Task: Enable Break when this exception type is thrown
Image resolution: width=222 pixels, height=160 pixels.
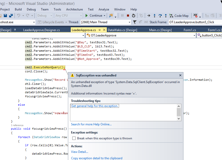Action: point(74,138)
